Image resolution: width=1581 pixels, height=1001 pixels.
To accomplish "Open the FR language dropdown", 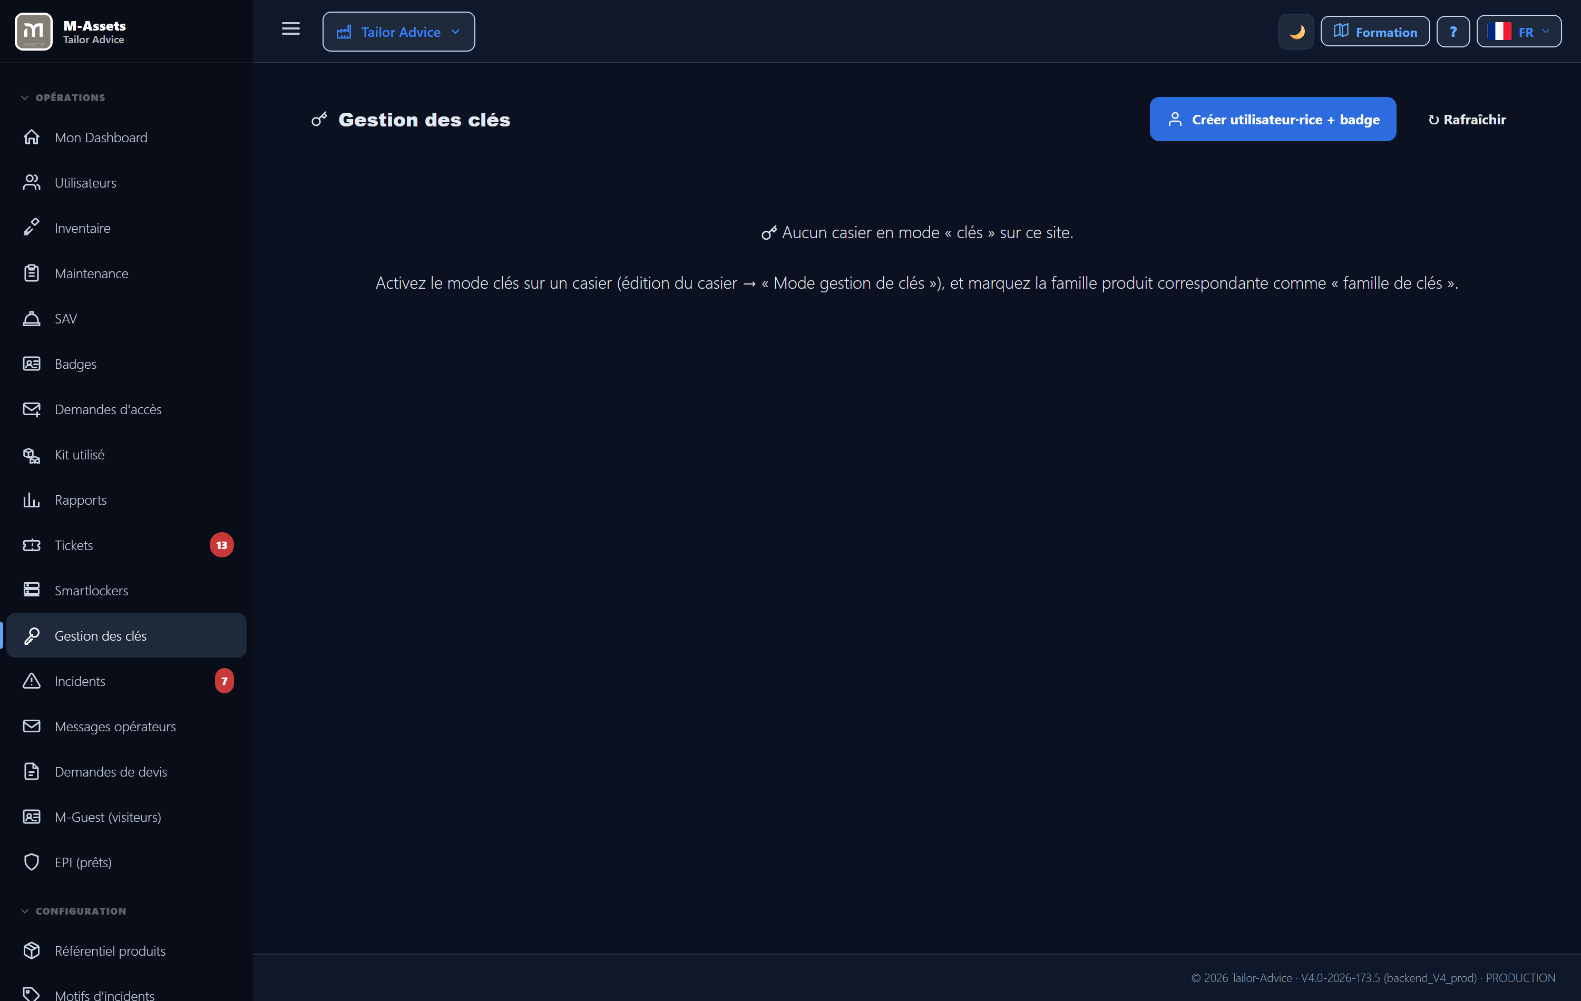I will click(1519, 32).
